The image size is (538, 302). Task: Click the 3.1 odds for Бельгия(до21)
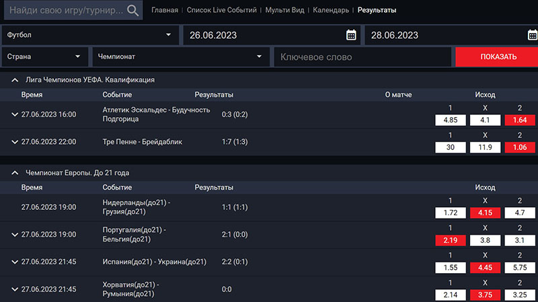pos(520,240)
